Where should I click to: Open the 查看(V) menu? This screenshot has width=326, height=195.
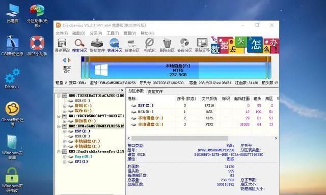[130, 33]
